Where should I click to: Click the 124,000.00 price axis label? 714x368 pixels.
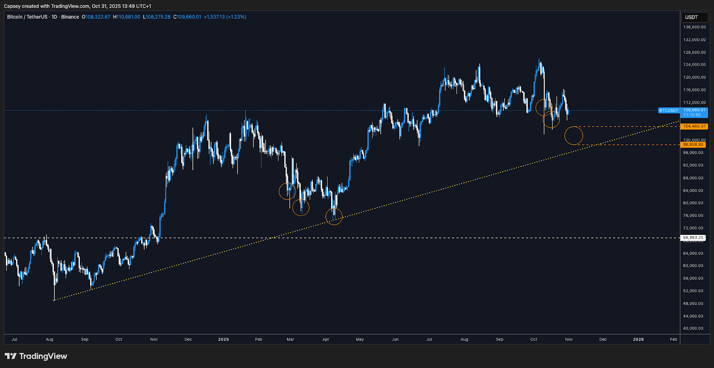click(694, 65)
